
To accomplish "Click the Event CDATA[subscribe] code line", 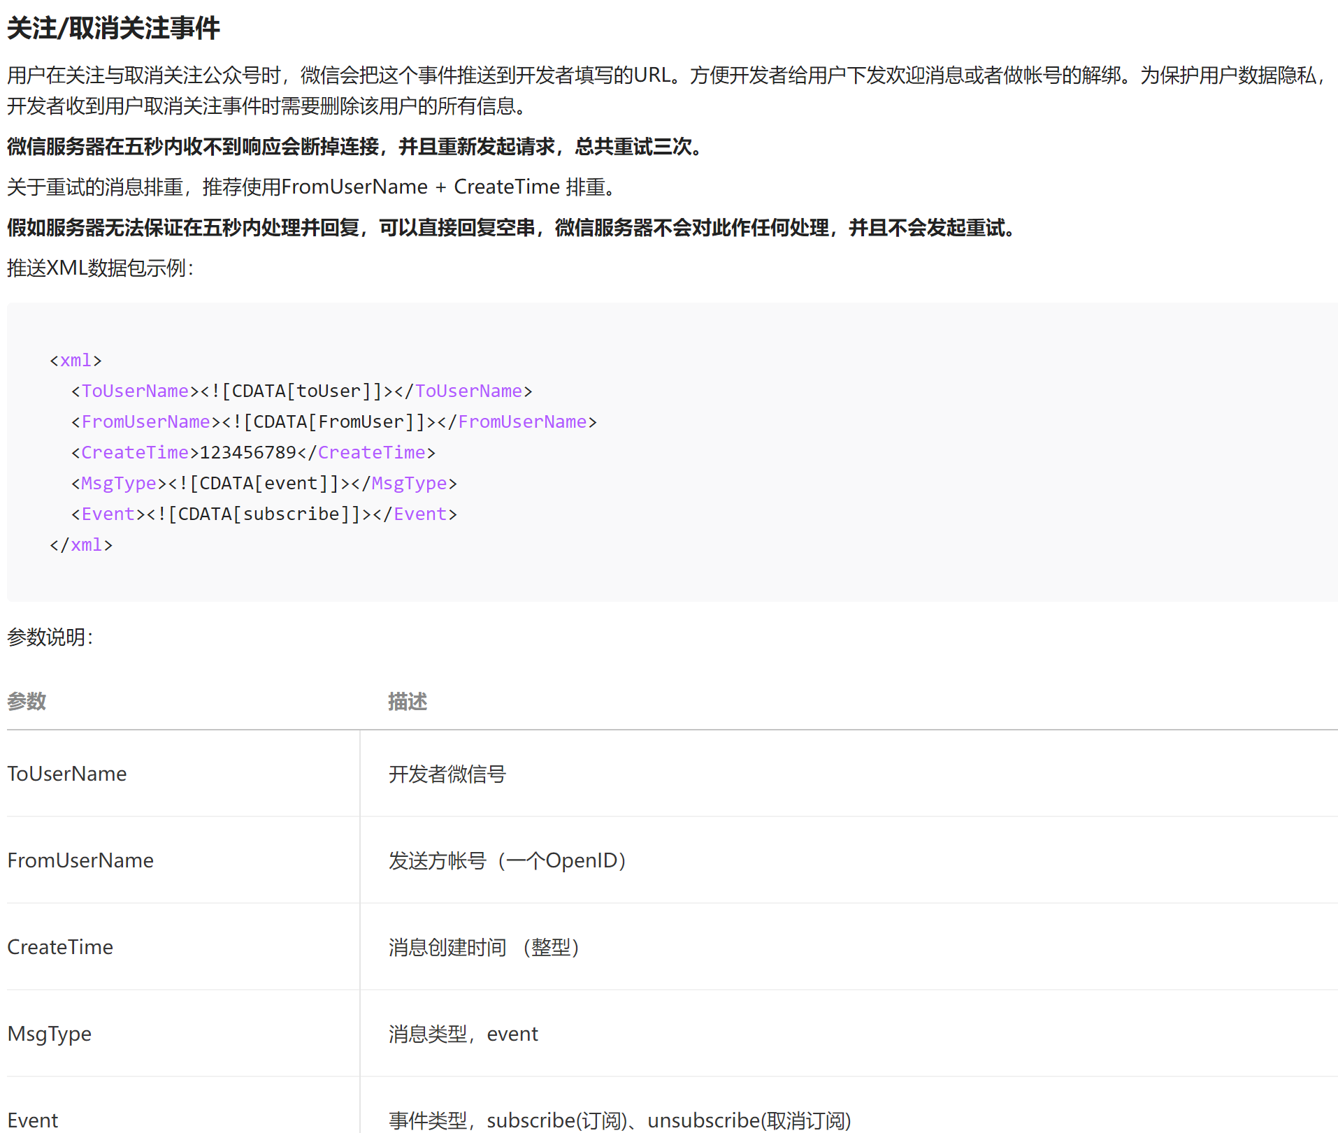I will pyautogui.click(x=264, y=514).
